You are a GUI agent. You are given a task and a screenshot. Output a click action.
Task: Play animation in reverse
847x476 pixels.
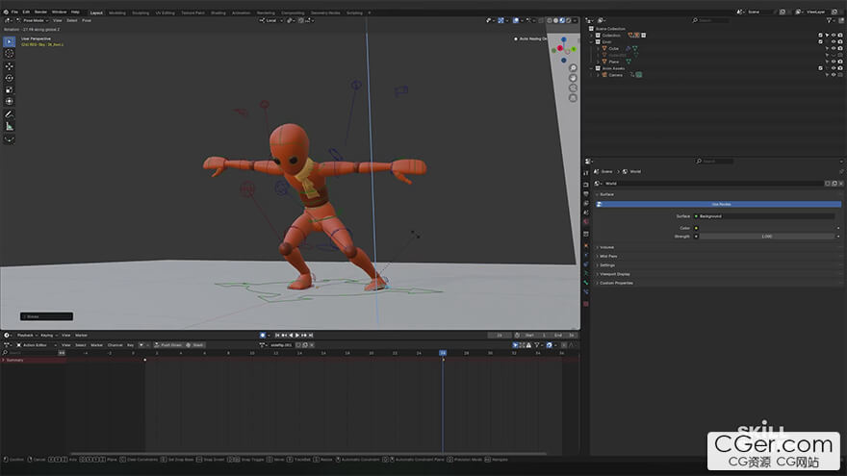291,336
